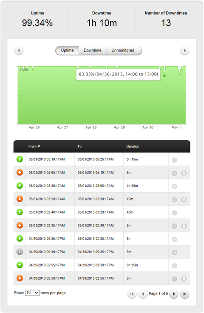This screenshot has width=204, height=313.
Task: Open details list icon for 10m row
Action: (x=174, y=200)
